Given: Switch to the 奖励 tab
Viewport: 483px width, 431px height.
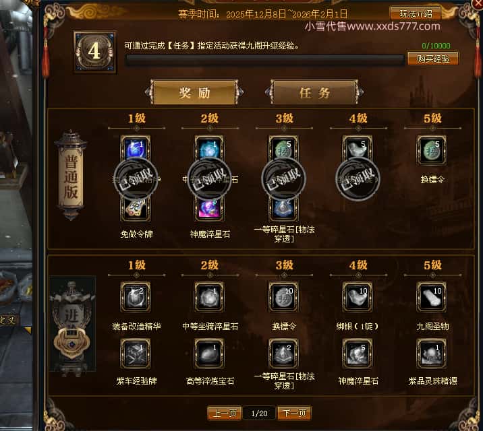Looking at the screenshot, I should click(x=194, y=92).
